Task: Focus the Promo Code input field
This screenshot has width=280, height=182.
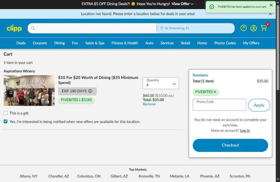Action: tap(220, 105)
